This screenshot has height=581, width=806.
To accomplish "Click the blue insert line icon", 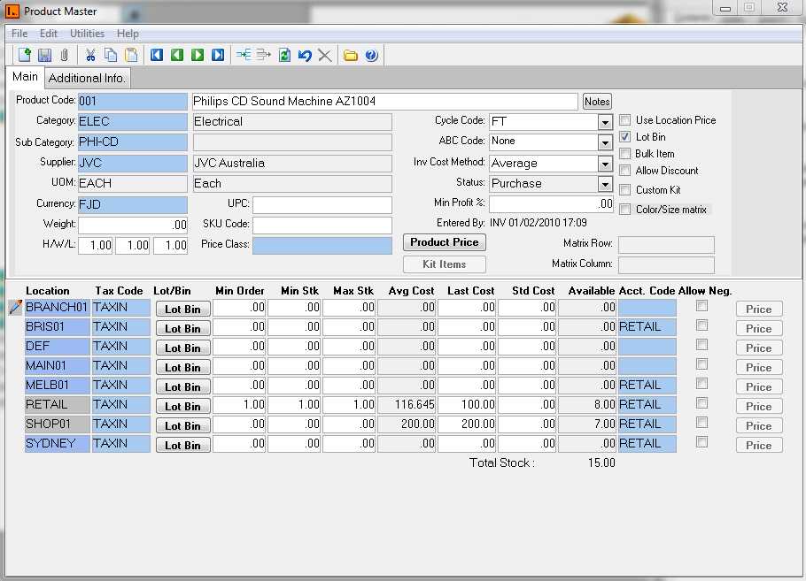I will (x=244, y=55).
